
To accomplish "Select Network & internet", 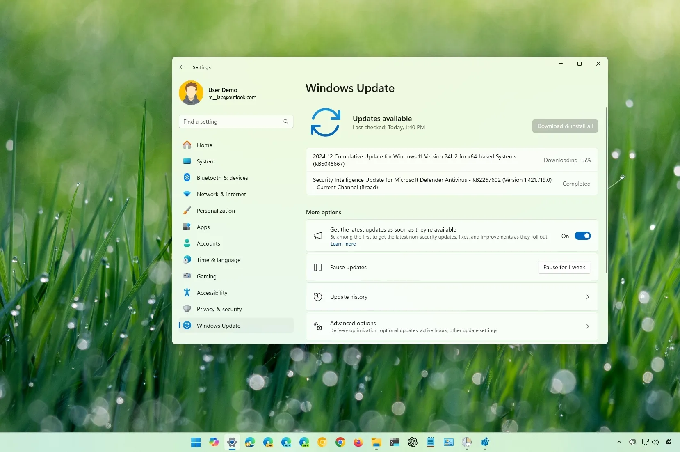I will (x=236, y=194).
